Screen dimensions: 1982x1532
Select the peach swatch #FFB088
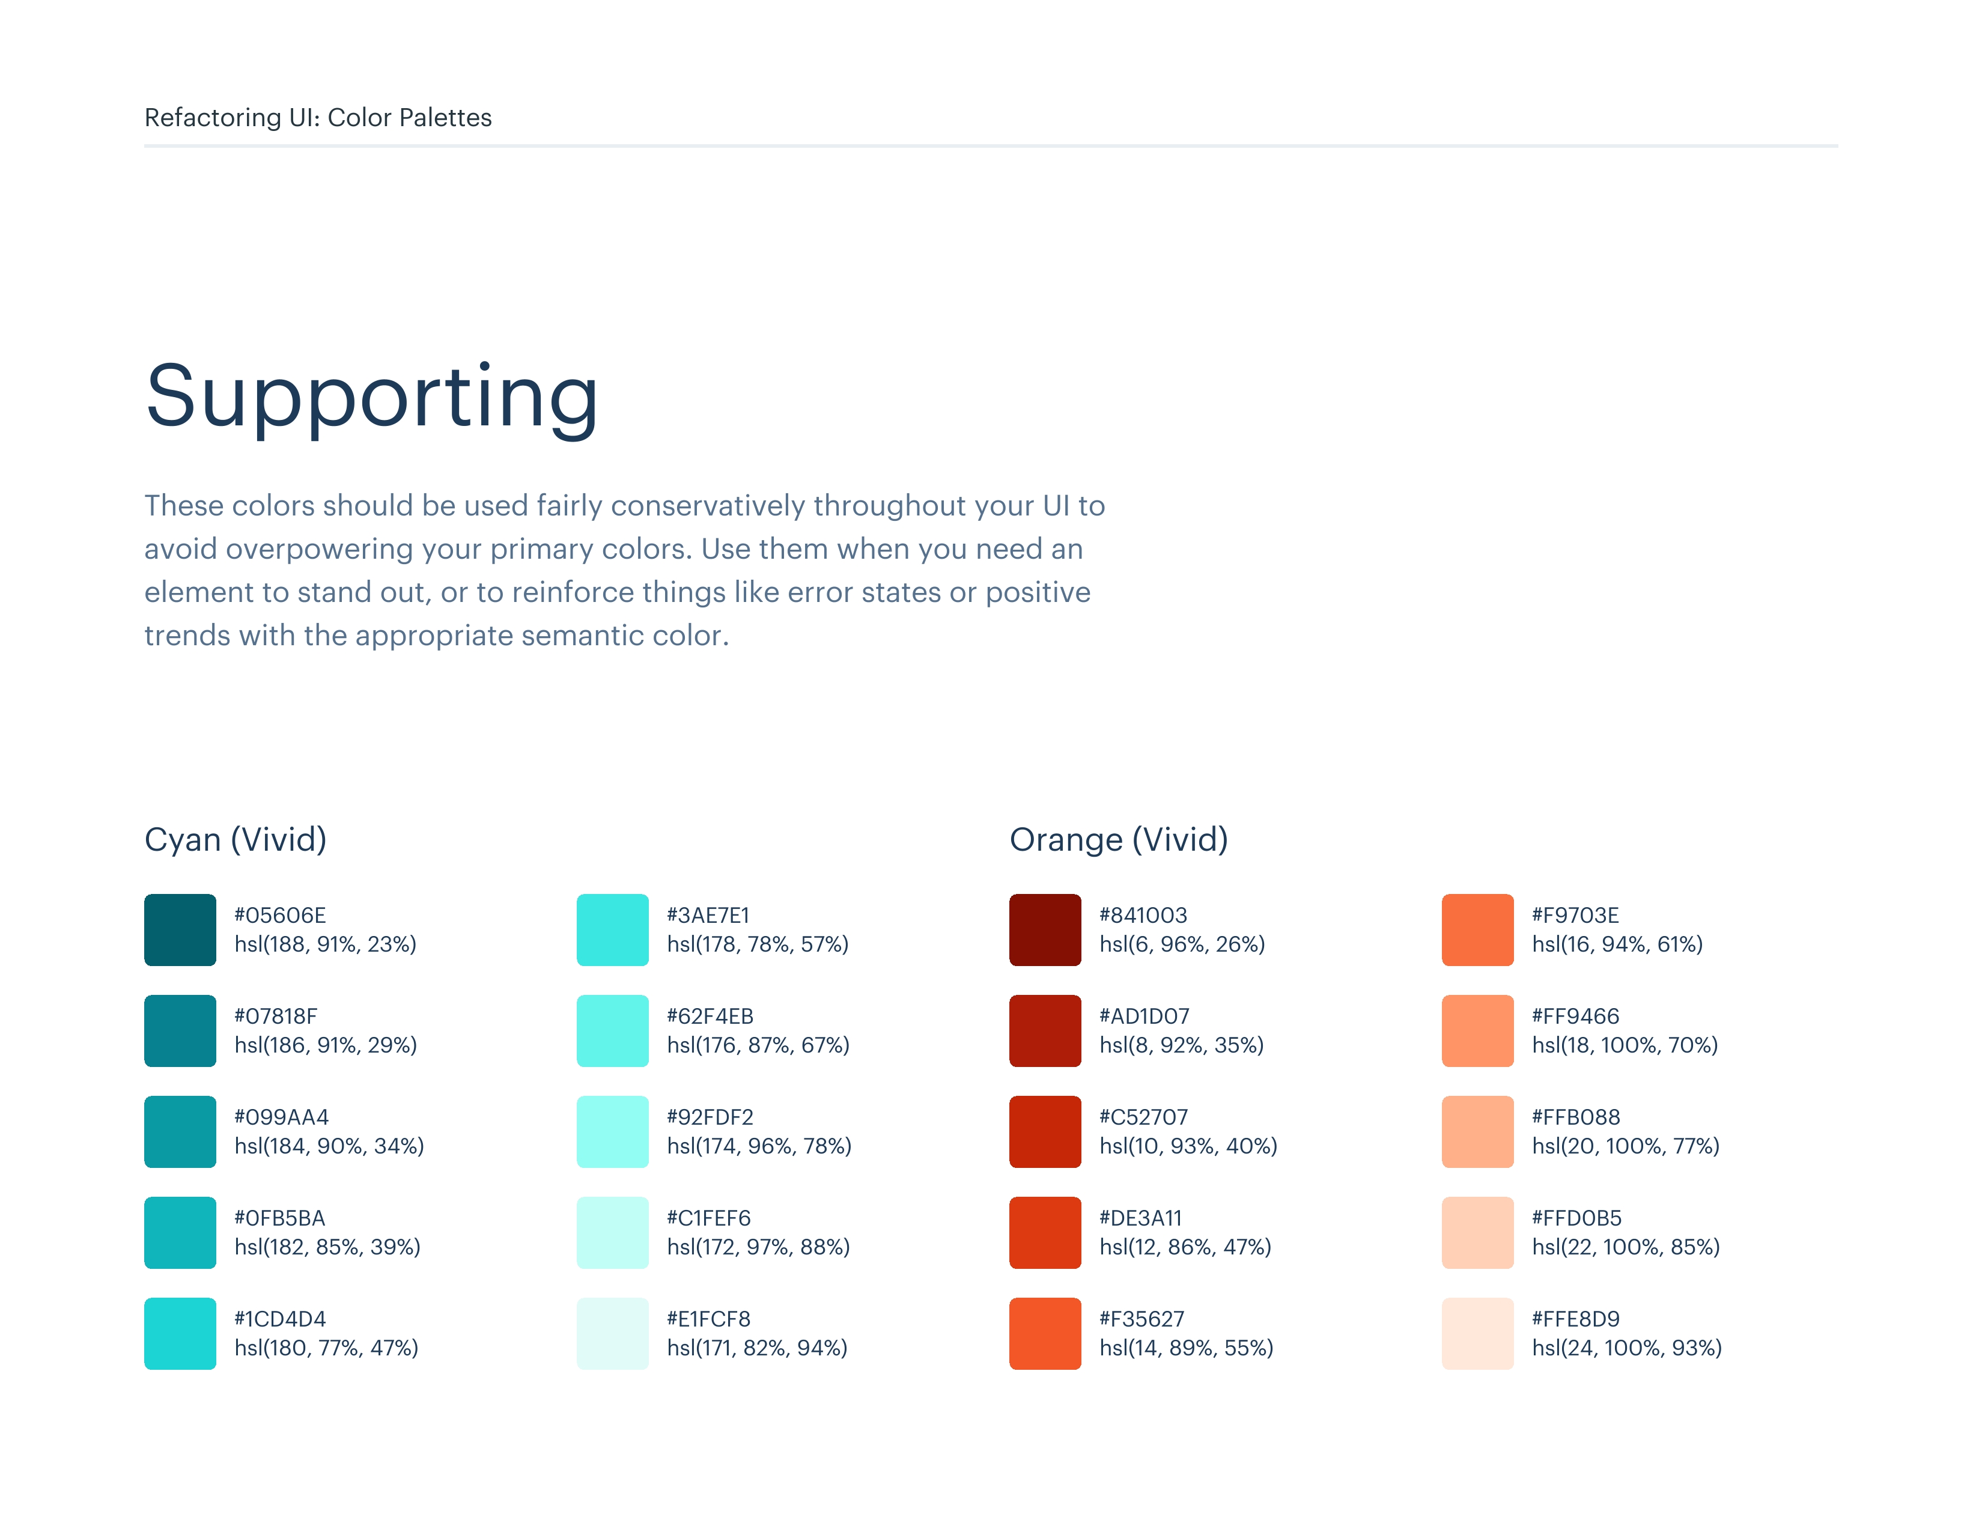(1477, 1131)
